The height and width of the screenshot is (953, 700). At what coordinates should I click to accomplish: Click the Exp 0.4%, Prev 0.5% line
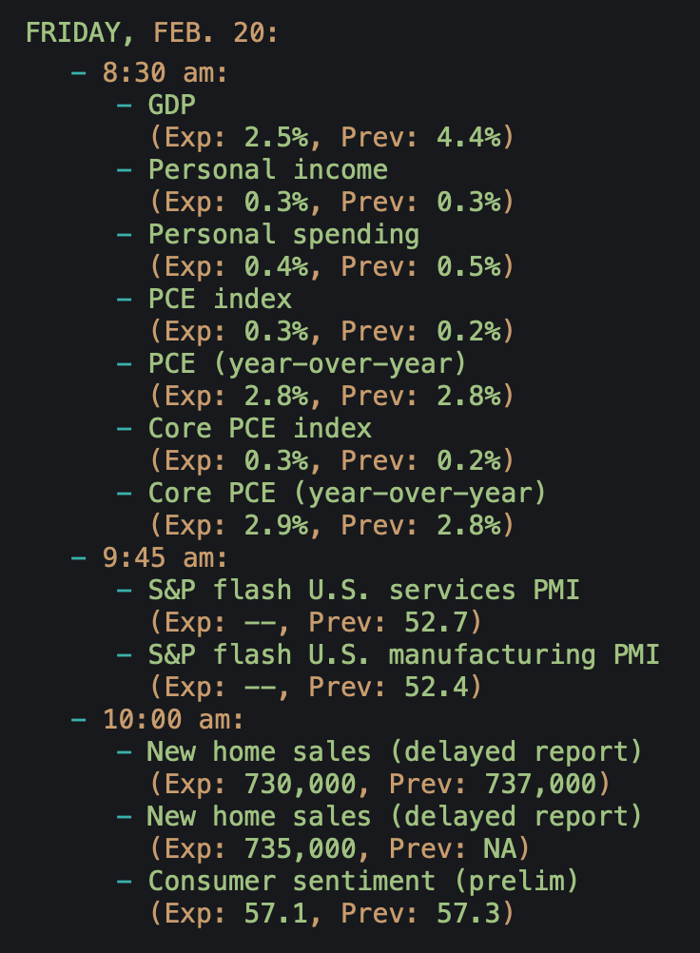pos(331,267)
